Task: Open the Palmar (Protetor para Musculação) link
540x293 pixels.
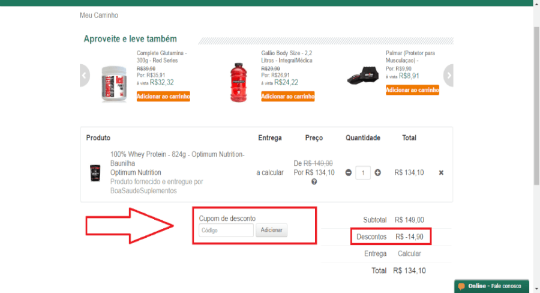Action: point(410,57)
